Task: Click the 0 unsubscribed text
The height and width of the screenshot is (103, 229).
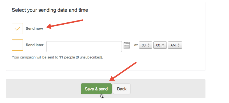Action: (89, 57)
